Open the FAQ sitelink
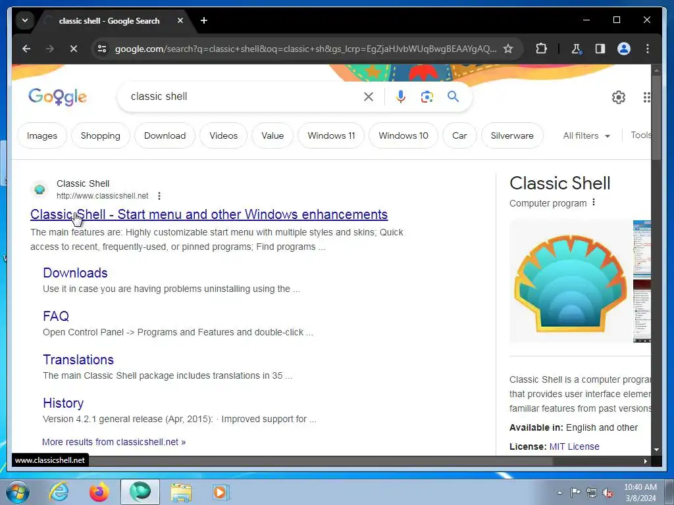The width and height of the screenshot is (674, 505). [56, 316]
